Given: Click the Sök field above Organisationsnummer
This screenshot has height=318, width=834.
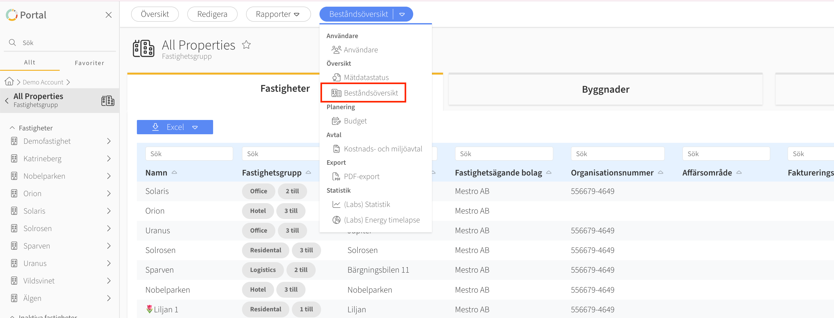Looking at the screenshot, I should point(617,154).
